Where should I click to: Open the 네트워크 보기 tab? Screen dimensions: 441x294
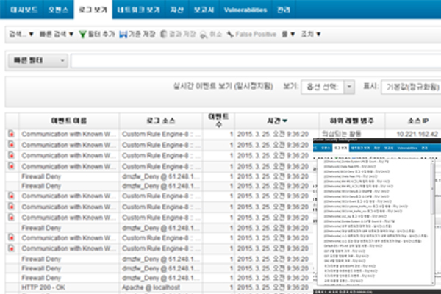click(139, 10)
